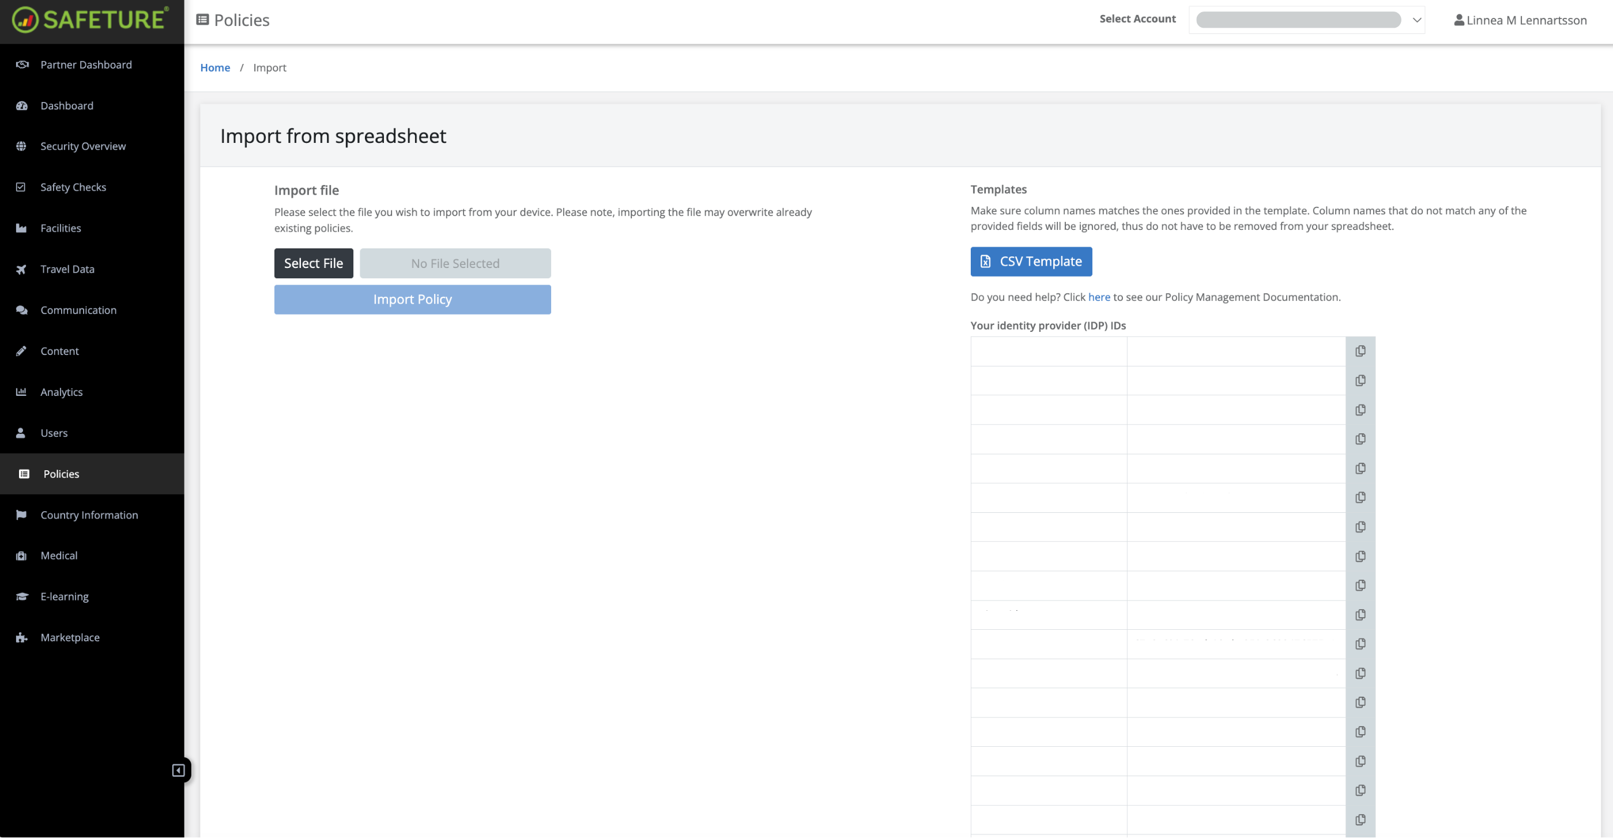Screen dimensions: 1613x839
Task: Select the Security Overview globe icon
Action: pos(21,146)
